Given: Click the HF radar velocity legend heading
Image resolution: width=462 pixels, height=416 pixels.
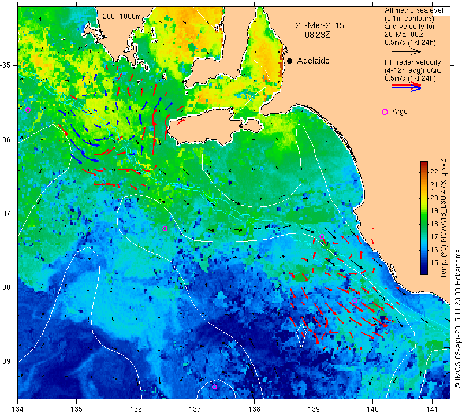Looking at the screenshot, I should (x=412, y=62).
